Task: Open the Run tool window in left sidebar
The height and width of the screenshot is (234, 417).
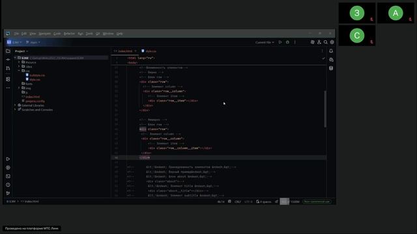Action: [x=8, y=159]
